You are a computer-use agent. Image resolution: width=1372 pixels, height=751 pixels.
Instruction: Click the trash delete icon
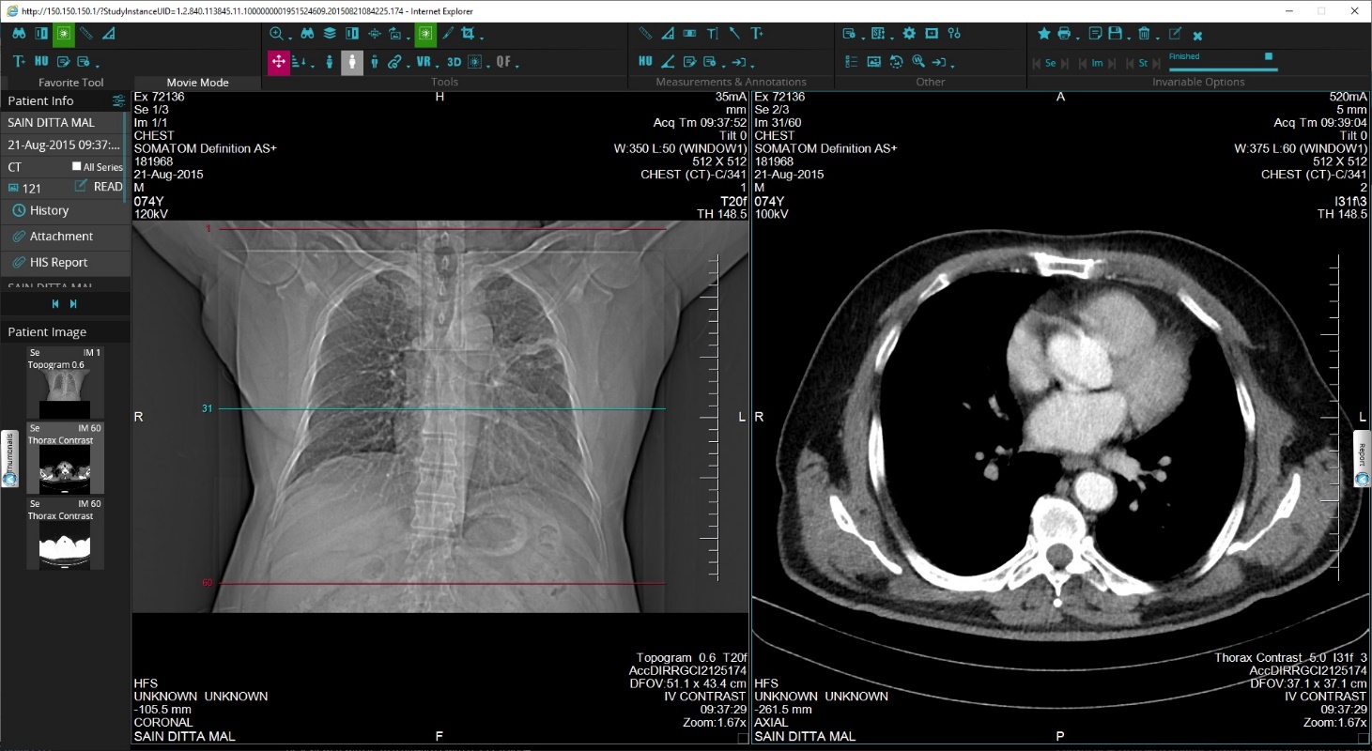pyautogui.click(x=1144, y=33)
